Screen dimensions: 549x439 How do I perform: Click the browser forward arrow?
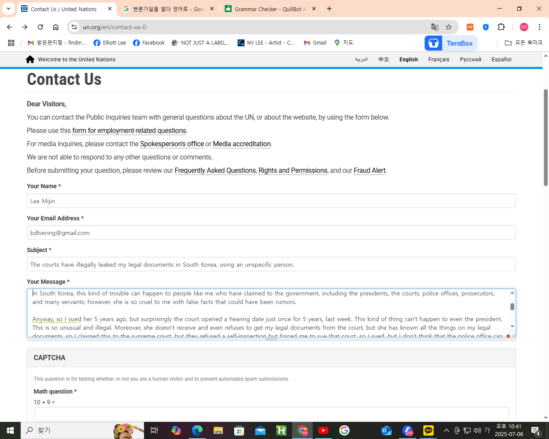click(x=25, y=27)
